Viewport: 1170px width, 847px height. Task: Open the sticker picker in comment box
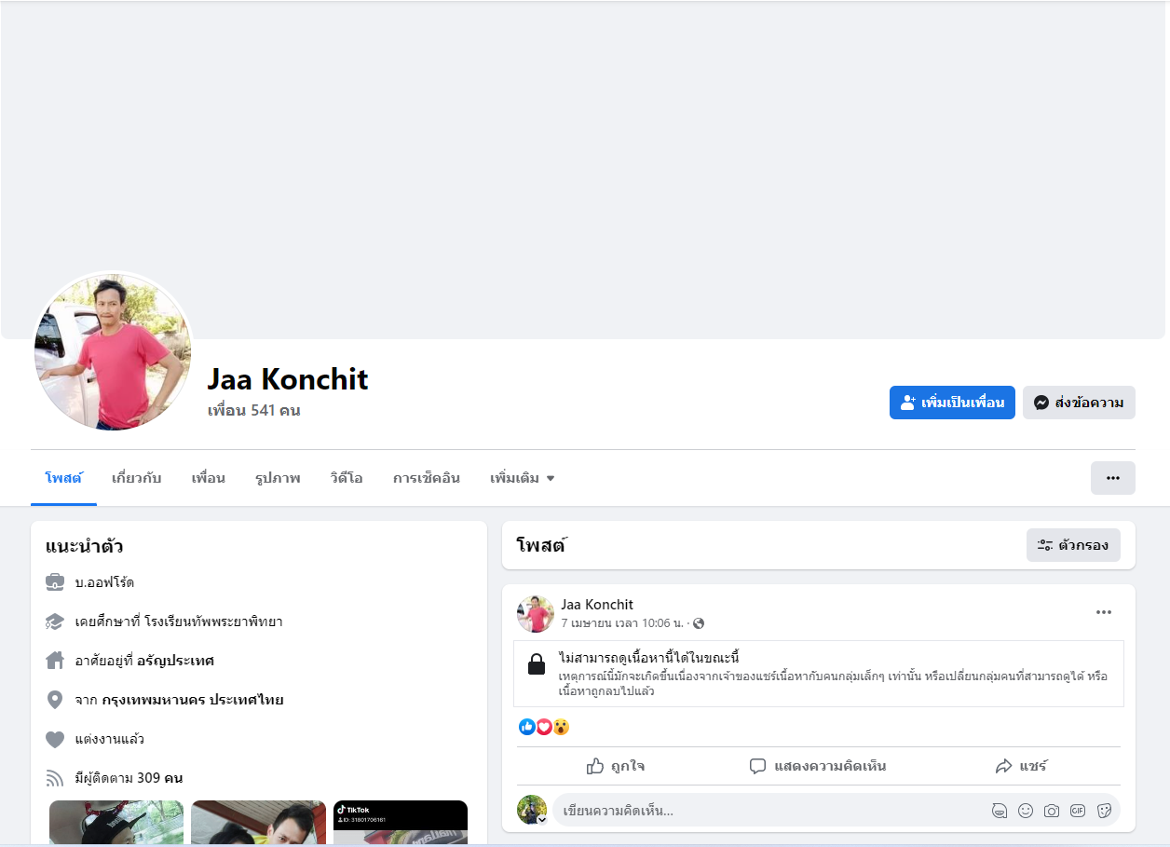[1105, 811]
